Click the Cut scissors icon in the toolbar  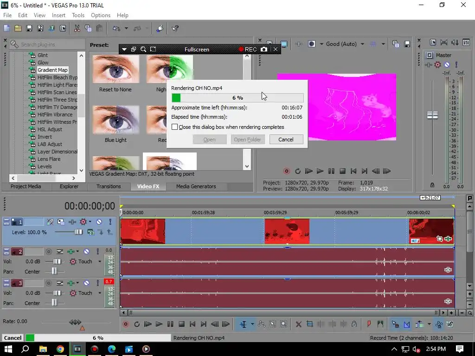(77, 28)
